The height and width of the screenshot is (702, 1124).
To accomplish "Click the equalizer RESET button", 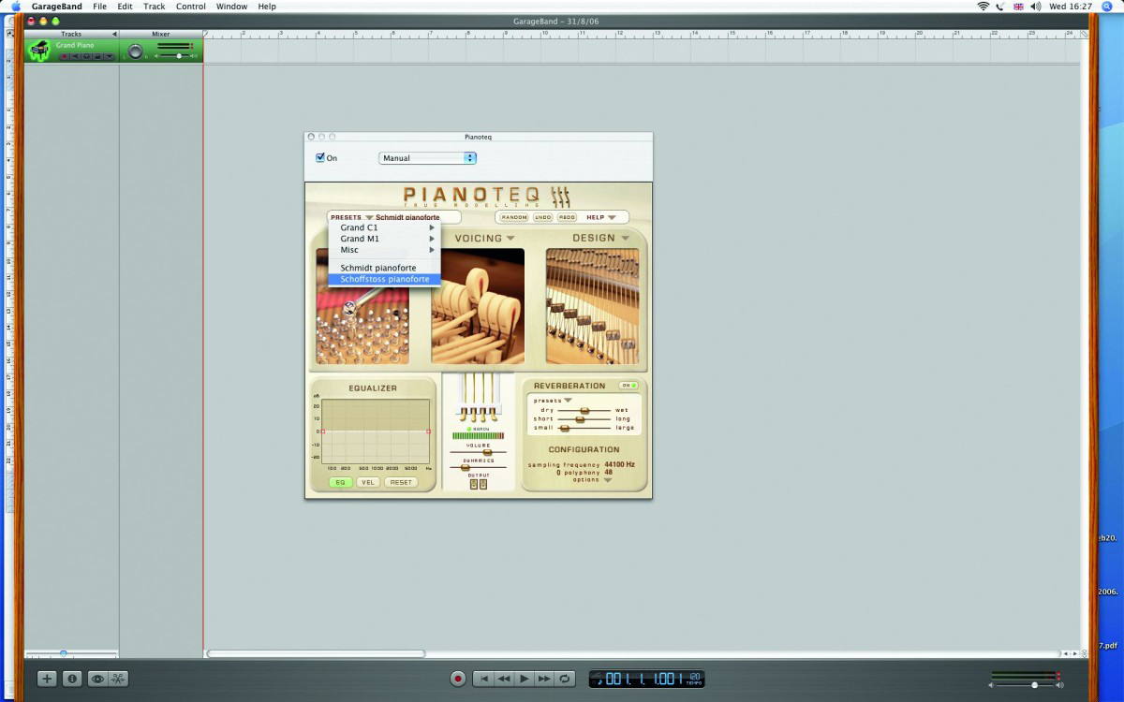I will (401, 482).
